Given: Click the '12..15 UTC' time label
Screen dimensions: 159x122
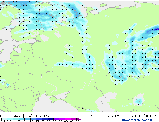Looking at the screenshot, I should pos(132,116).
